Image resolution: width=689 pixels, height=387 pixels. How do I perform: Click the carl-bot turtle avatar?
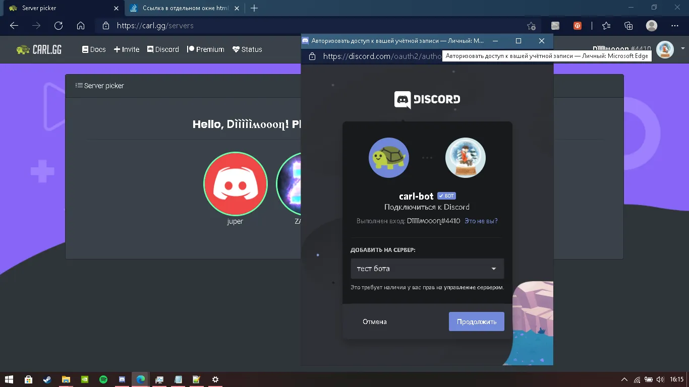tap(388, 158)
